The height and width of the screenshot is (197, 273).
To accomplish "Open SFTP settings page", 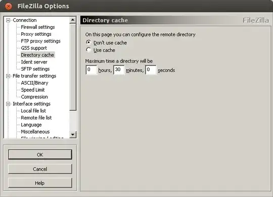I will tap(35, 69).
